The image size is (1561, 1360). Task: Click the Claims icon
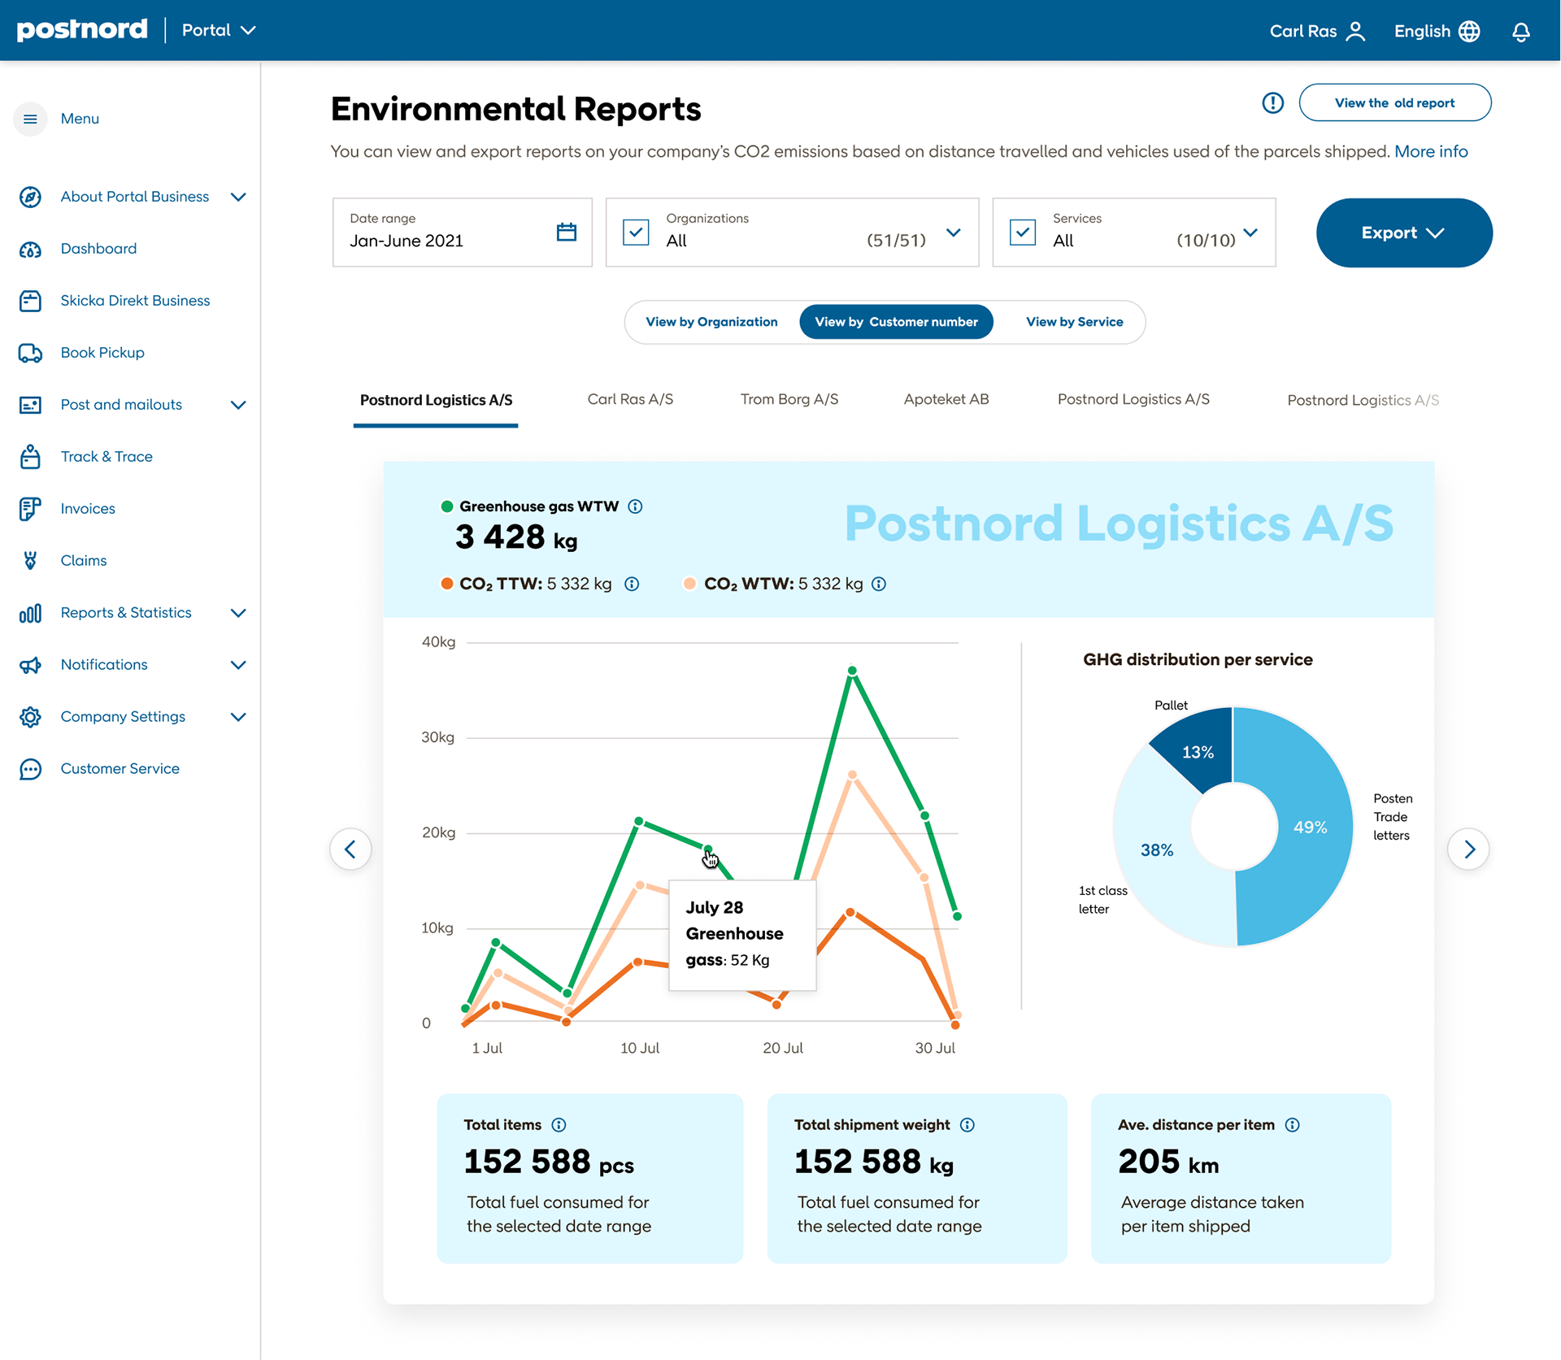tap(30, 561)
